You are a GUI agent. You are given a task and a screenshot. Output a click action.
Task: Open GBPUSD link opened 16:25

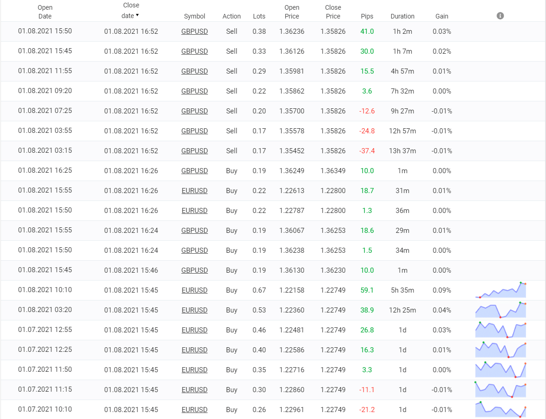point(195,170)
